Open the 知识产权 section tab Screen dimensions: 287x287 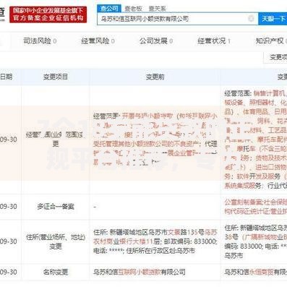click(x=271, y=41)
